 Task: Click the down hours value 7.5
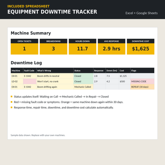(112, 76)
